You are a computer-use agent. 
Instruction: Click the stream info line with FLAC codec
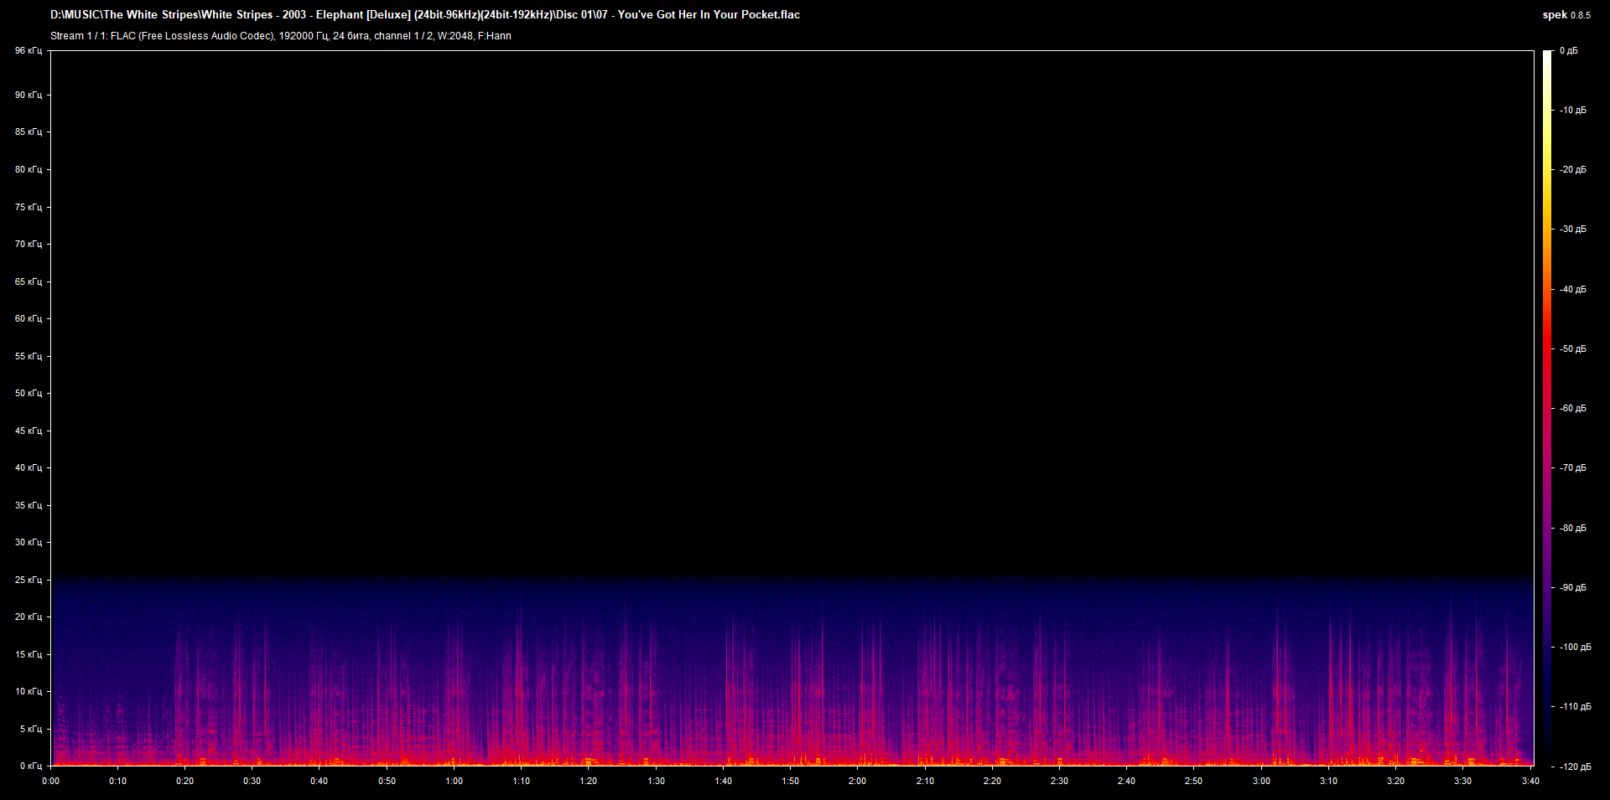point(281,36)
